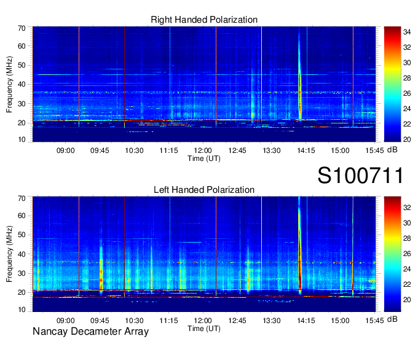Image resolution: width=418 pixels, height=339 pixels.
Task: Click the 15:45 tick under Left Handed plot
Action: point(374,321)
